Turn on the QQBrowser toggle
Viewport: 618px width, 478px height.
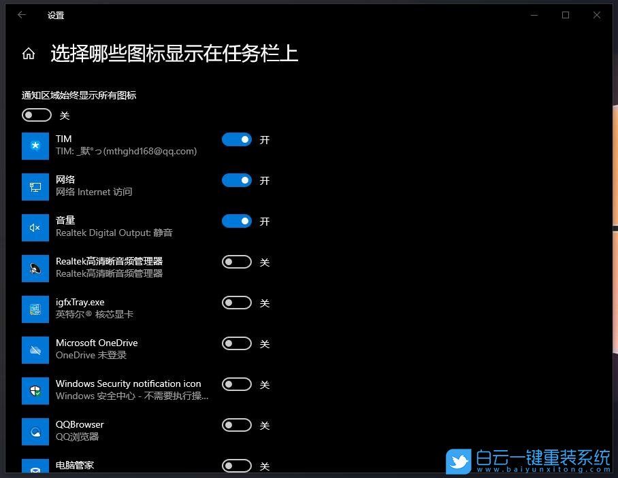[x=236, y=425]
